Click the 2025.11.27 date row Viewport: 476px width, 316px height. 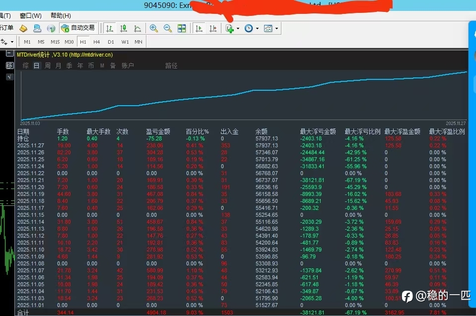click(x=241, y=145)
